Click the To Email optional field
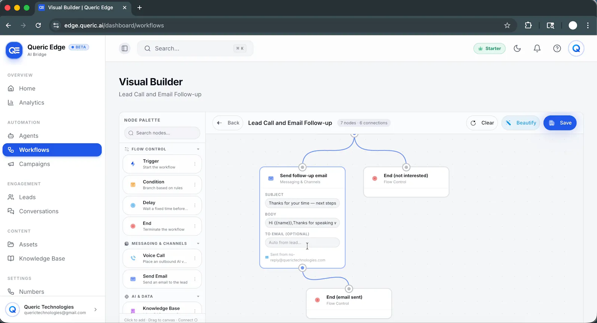The width and height of the screenshot is (597, 323). 302,243
